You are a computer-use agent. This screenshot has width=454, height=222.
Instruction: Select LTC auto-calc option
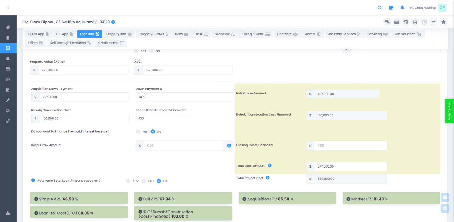point(144,181)
